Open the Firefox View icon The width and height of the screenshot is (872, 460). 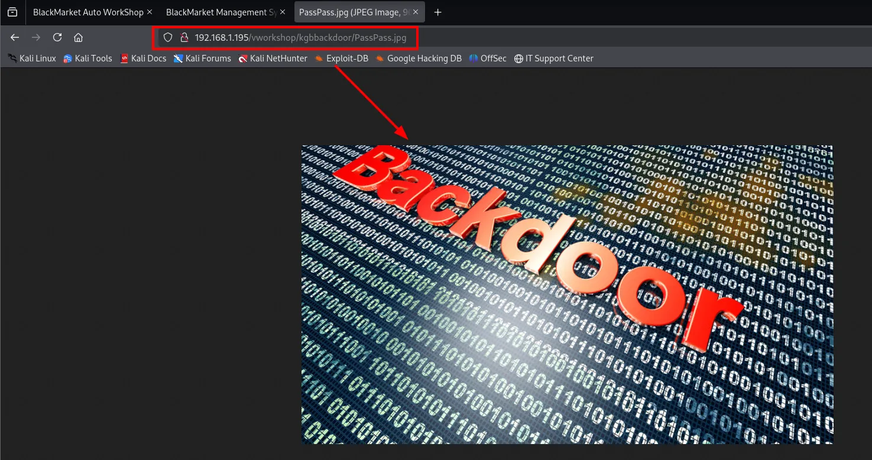coord(12,12)
